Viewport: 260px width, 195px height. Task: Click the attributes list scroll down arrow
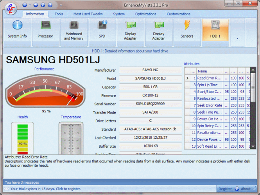coord(253,146)
